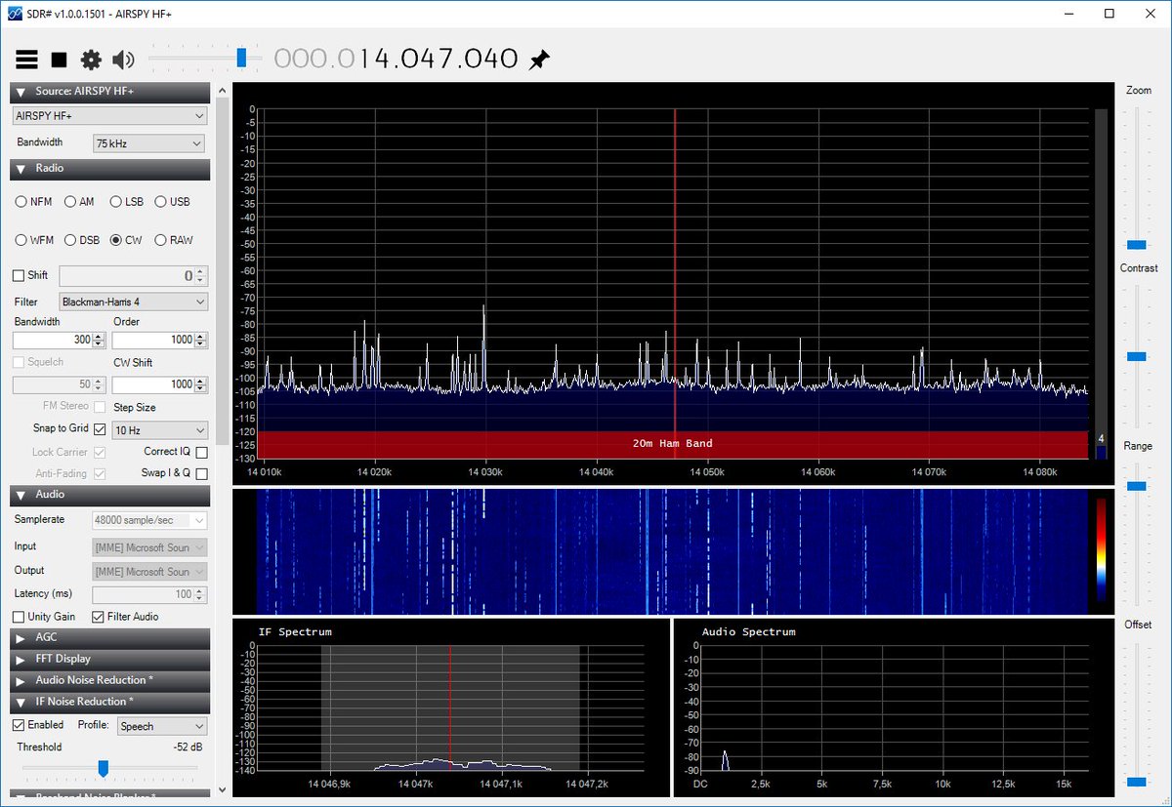The width and height of the screenshot is (1172, 807).
Task: Open the 10 Hz step size dropdown
Action: [160, 430]
